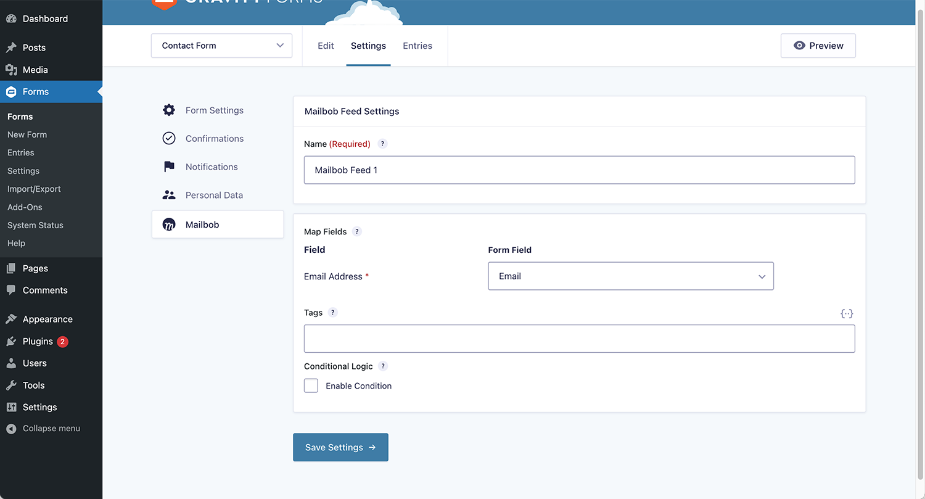Click the Plugins plug icon
Screen dimensions: 925x499
pyautogui.click(x=11, y=341)
